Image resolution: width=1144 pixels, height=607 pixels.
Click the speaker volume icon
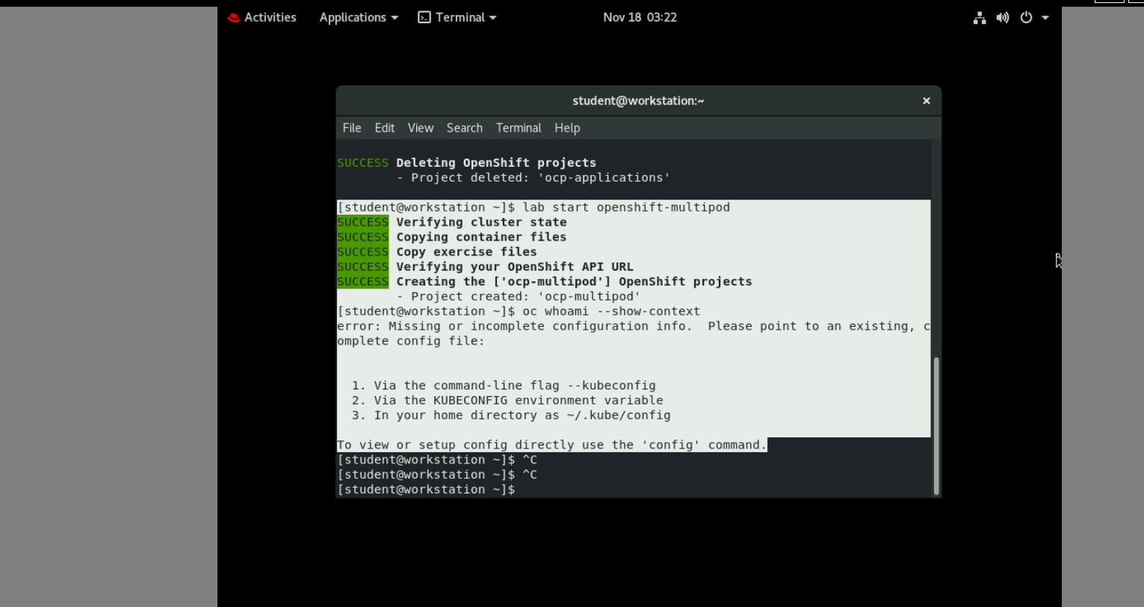coord(1002,17)
